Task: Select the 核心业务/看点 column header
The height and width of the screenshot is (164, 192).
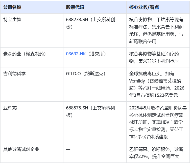Action: [x=158, y=7]
